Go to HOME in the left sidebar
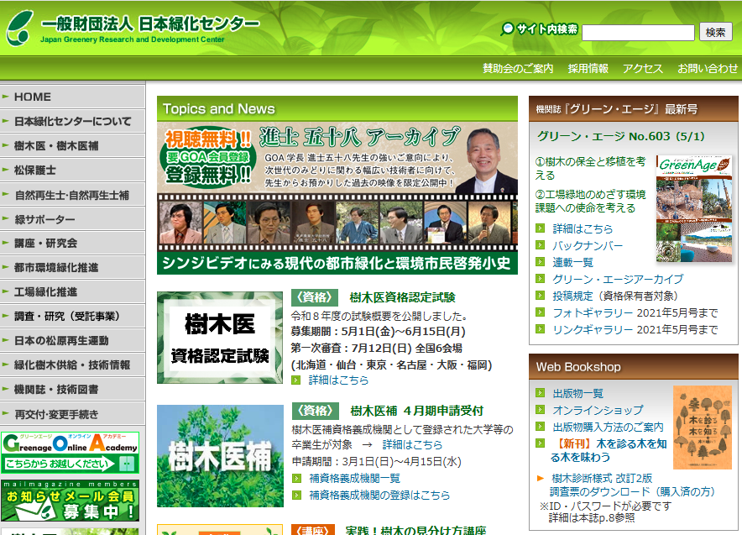Screen dimensions: 742x535 [x=33, y=97]
